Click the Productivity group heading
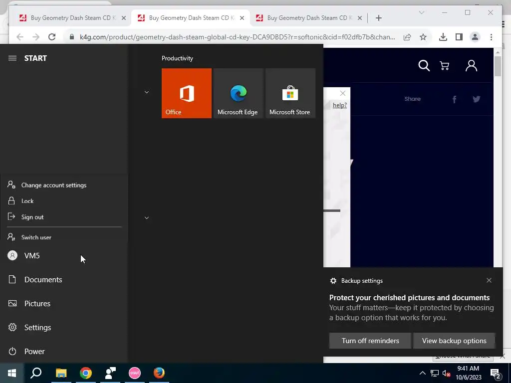511x383 pixels. pyautogui.click(x=177, y=58)
